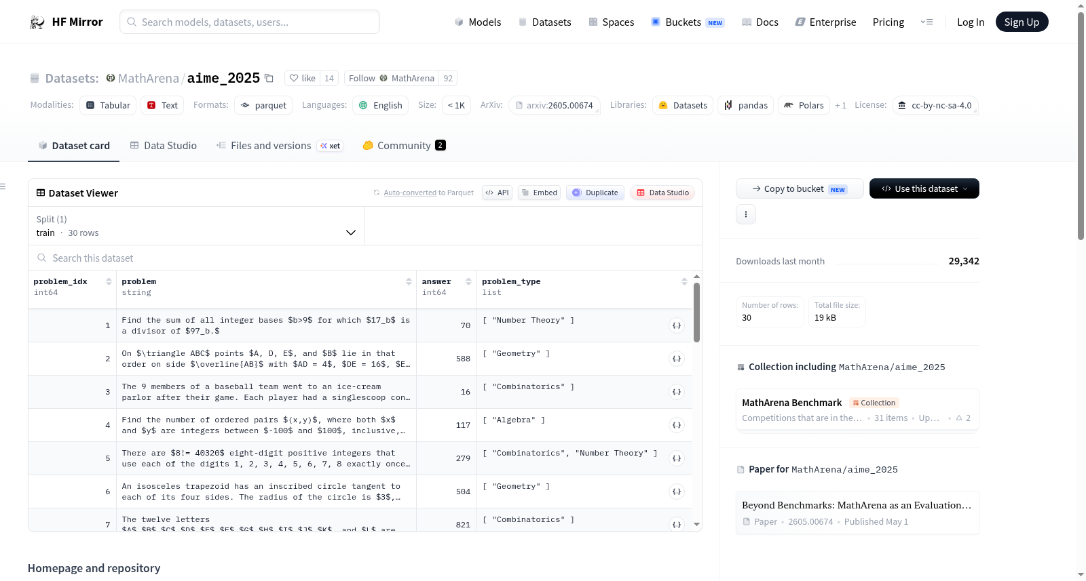Screen dimensions: 1086x581
Task: Open Docs in the top navigation
Action: tap(760, 22)
